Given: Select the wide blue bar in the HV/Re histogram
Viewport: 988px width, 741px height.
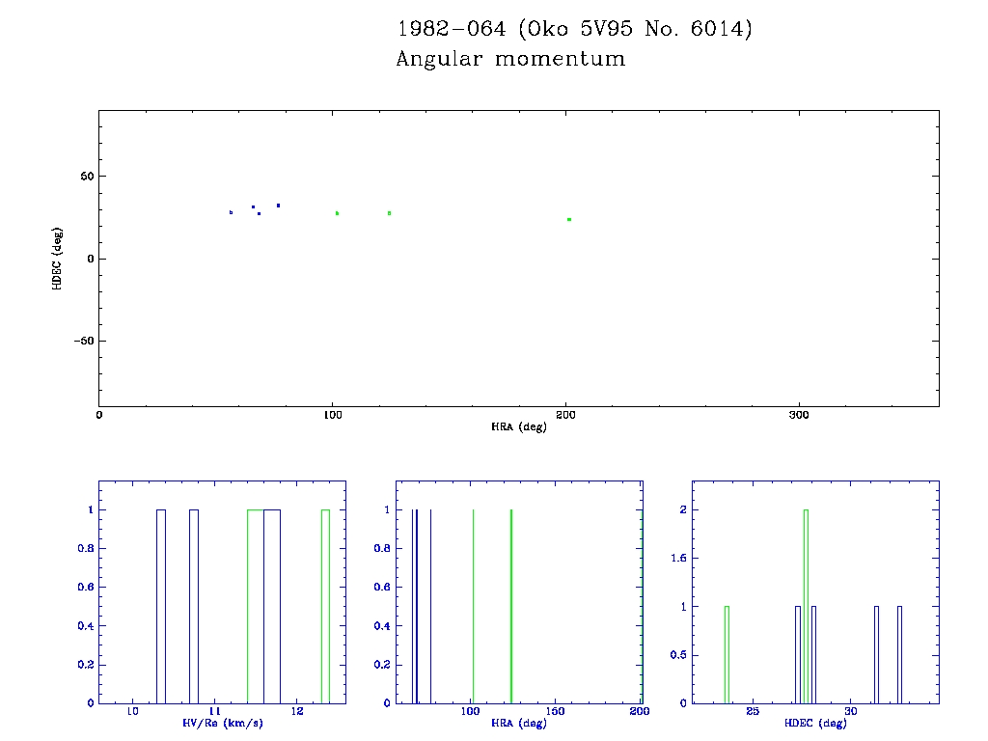Looking at the screenshot, I should pyautogui.click(x=272, y=606).
